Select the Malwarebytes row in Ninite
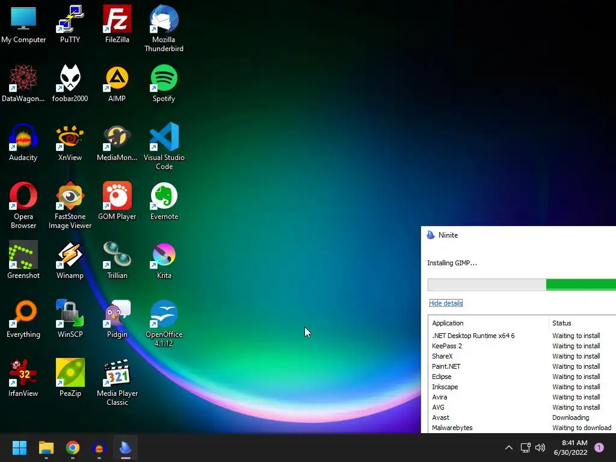 click(522, 428)
